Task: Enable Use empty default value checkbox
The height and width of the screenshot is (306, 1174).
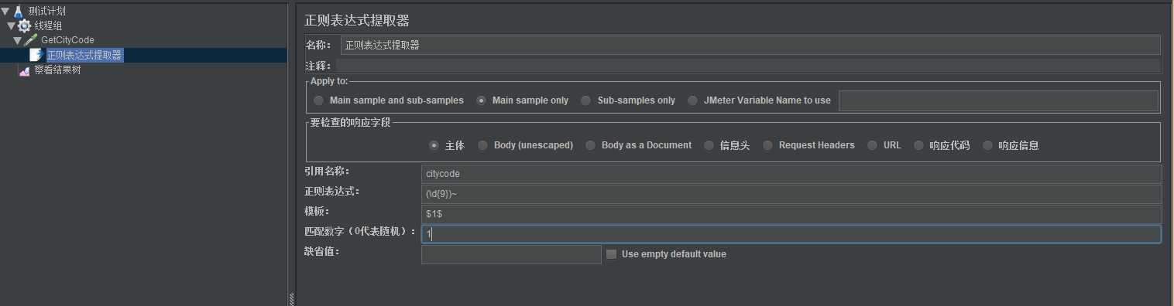Action: coord(612,254)
